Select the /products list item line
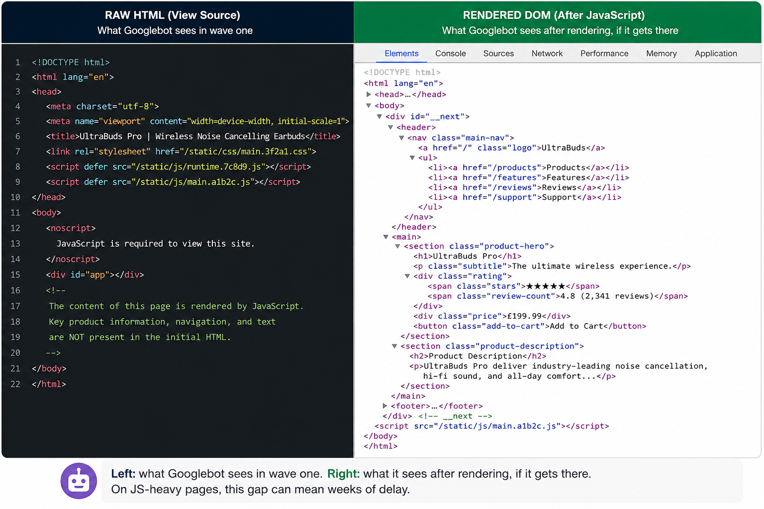The width and height of the screenshot is (764, 509). click(x=528, y=168)
